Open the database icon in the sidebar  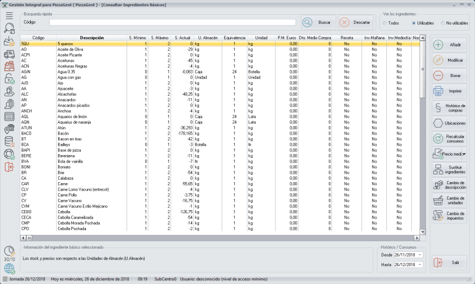click(9, 141)
